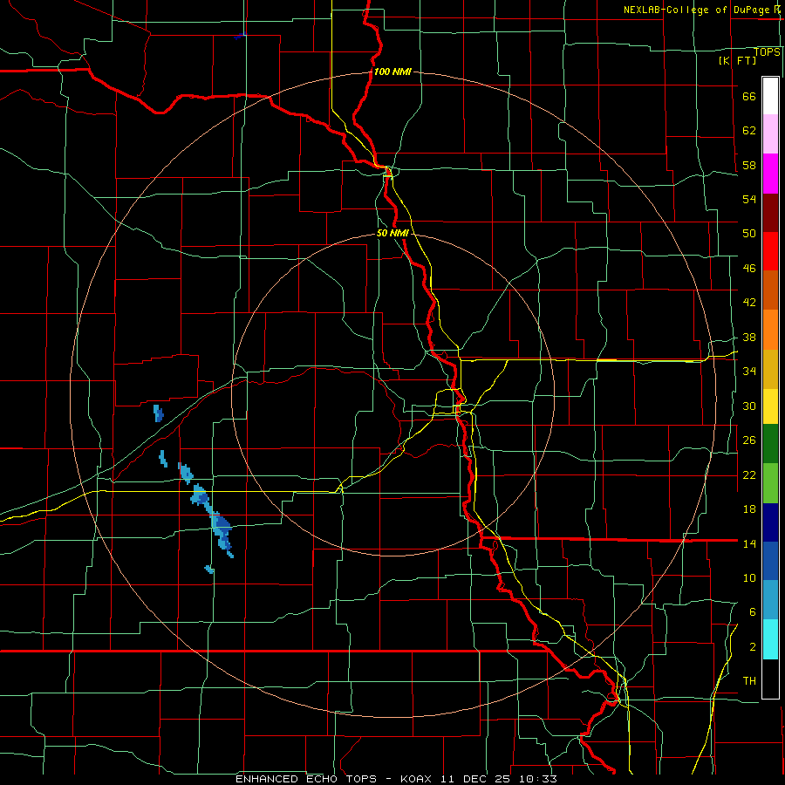The image size is (785, 785).
Task: Click the light green legend swatch
Action: point(770,482)
